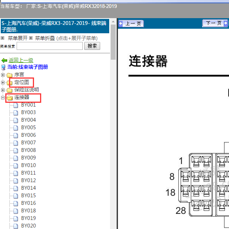The width and height of the screenshot is (229, 229).
Task: Click the green back arrow icon
Action: (x=4, y=60)
